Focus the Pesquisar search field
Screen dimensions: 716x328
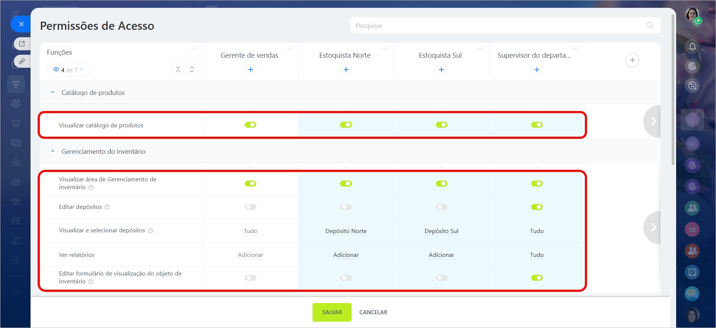(x=499, y=25)
